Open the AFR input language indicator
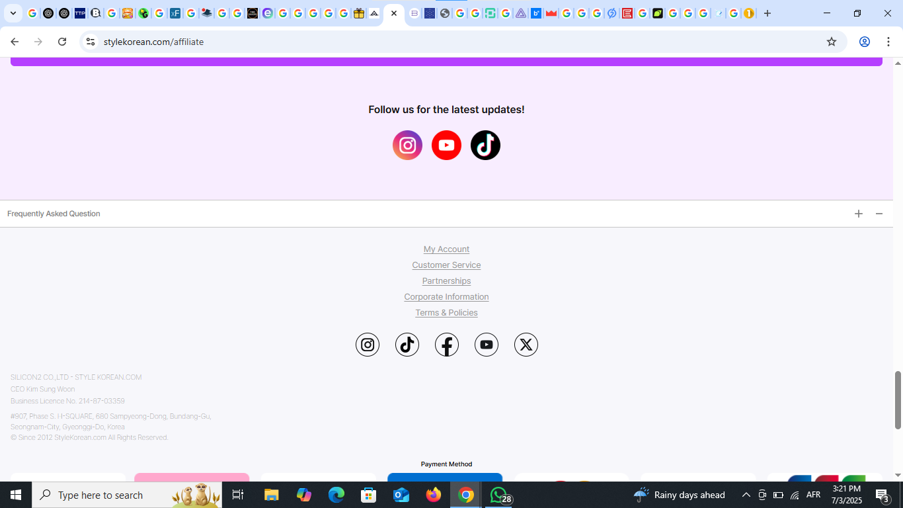Image resolution: width=903 pixels, height=508 pixels. [813, 495]
